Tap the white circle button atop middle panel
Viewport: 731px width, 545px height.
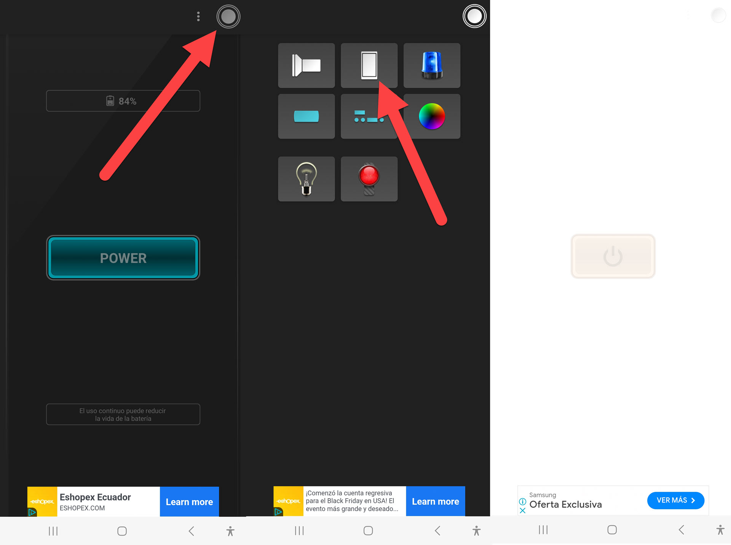point(474,16)
